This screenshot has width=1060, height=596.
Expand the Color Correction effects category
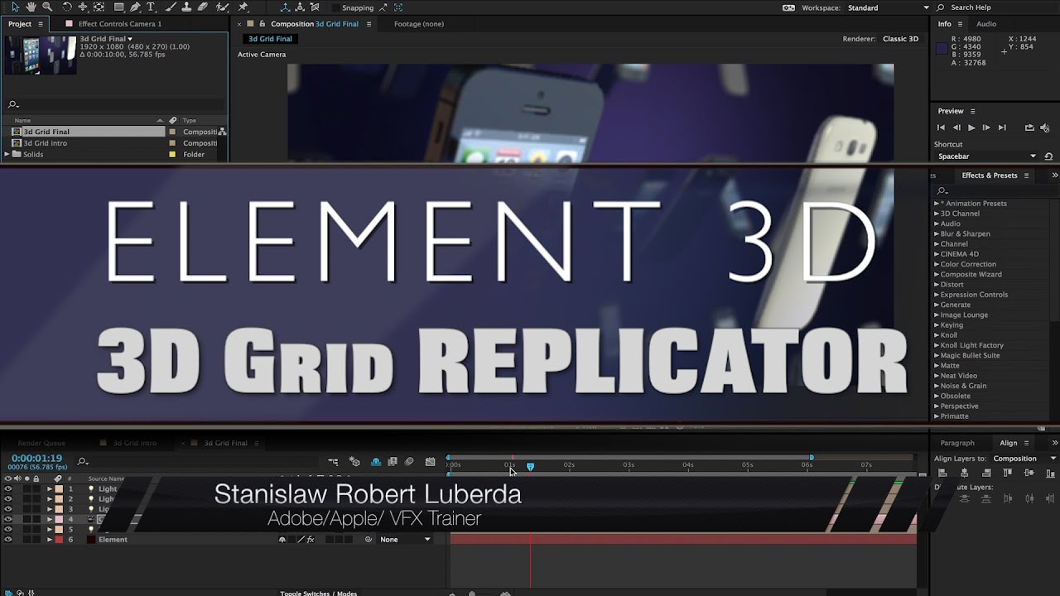tap(937, 264)
